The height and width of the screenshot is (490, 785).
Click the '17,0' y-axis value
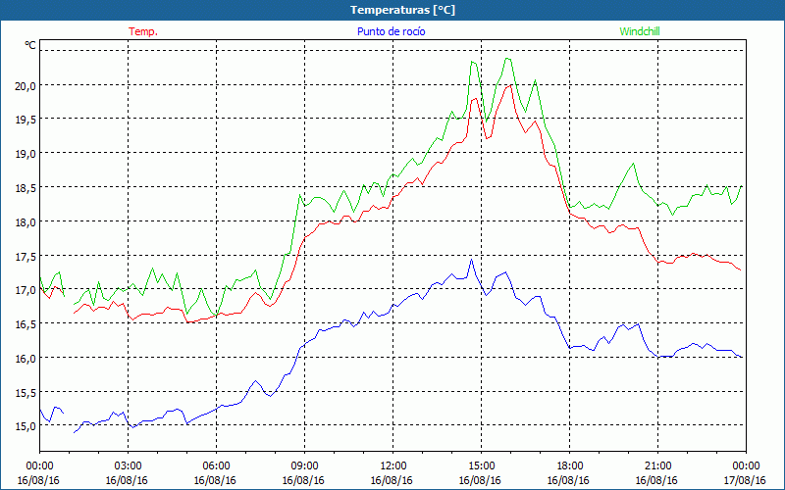[x=26, y=290]
